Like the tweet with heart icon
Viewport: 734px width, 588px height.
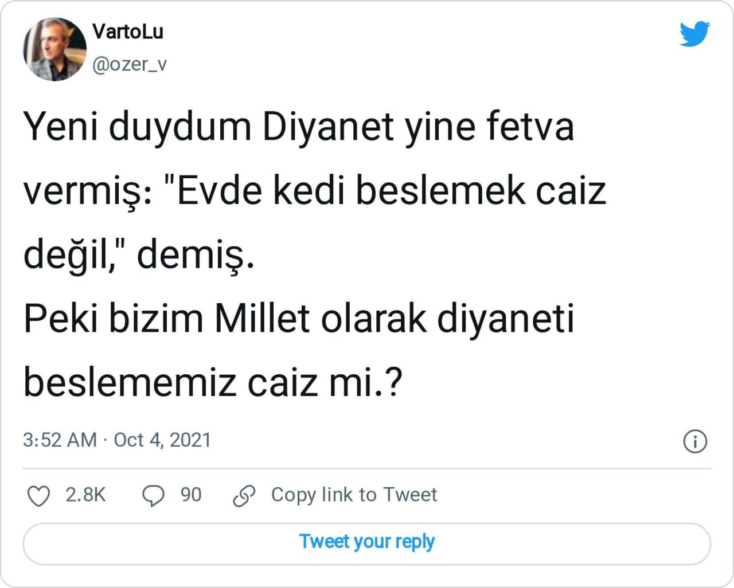click(x=39, y=496)
